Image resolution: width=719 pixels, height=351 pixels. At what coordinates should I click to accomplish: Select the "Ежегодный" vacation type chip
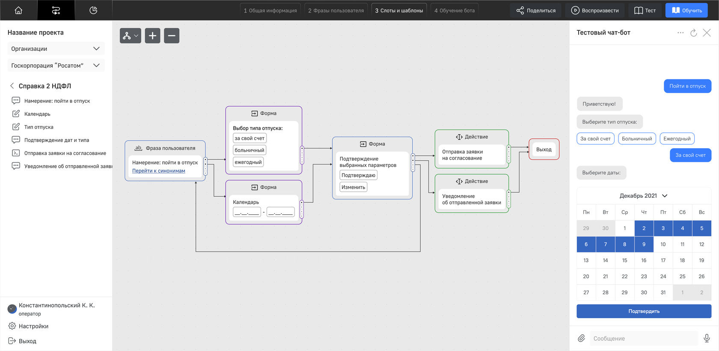coord(677,139)
